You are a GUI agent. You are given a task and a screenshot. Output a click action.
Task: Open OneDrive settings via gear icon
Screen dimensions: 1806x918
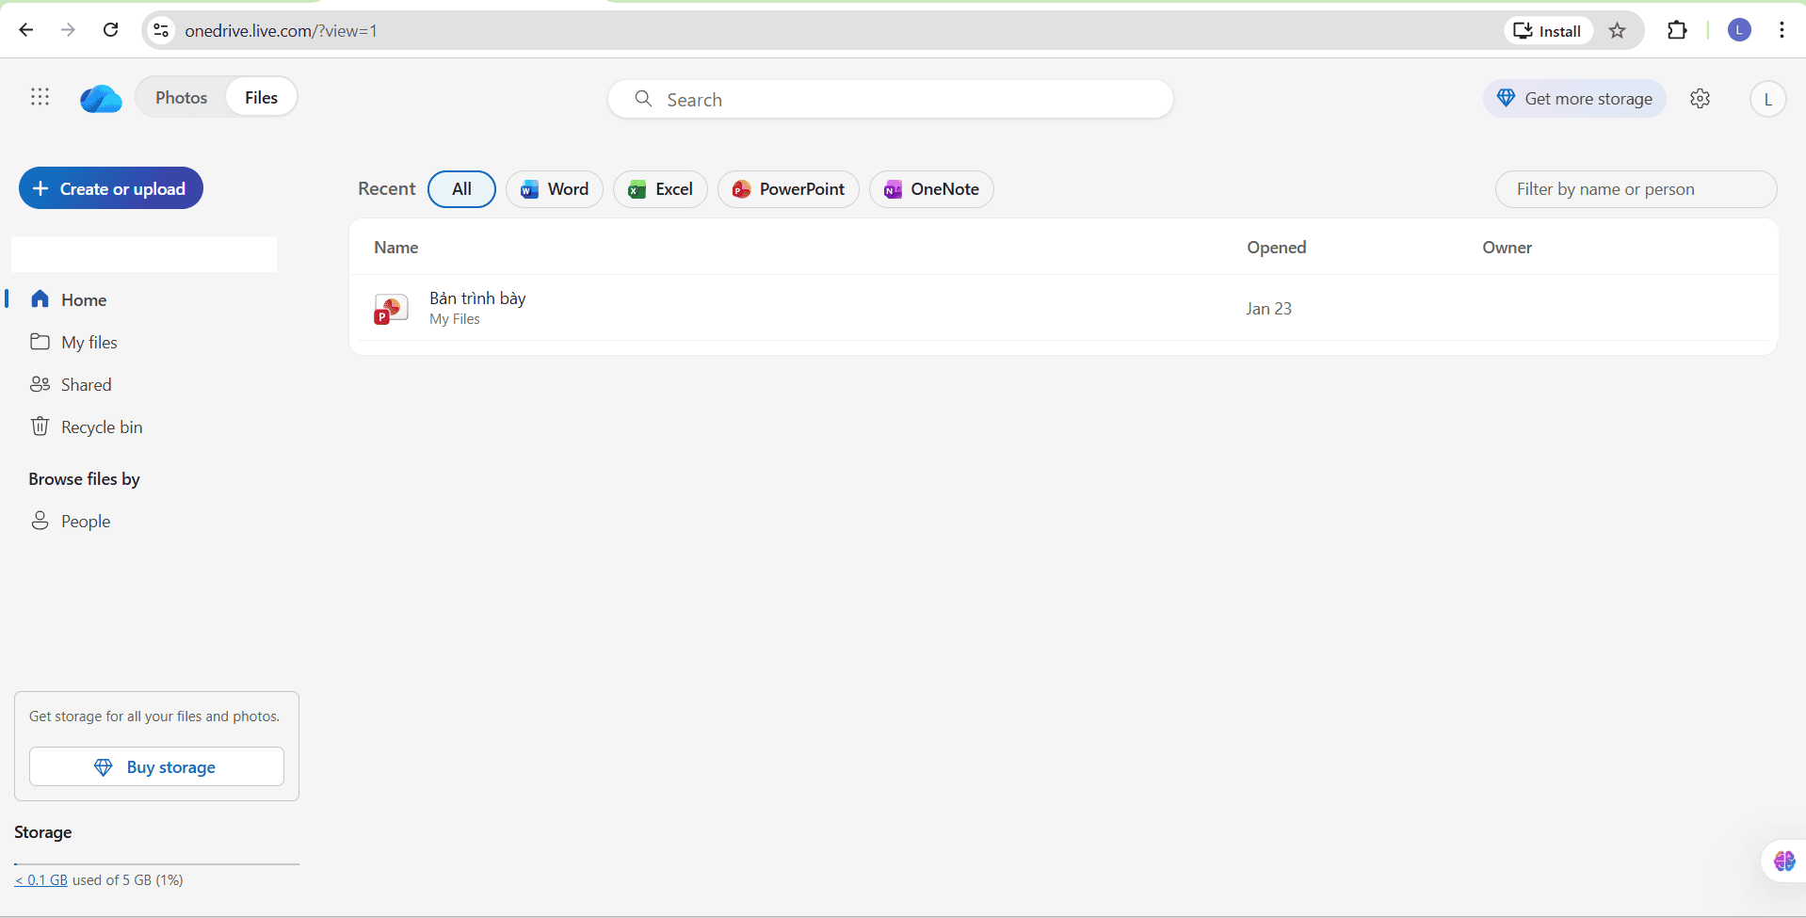tap(1700, 98)
